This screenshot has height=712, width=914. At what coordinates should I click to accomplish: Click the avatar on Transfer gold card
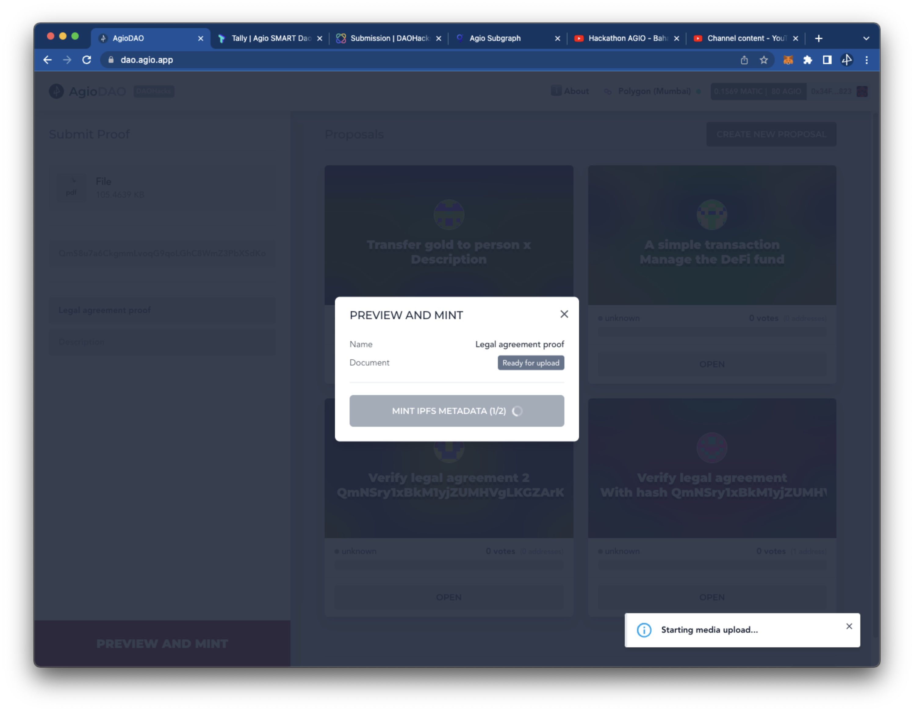coord(449,215)
